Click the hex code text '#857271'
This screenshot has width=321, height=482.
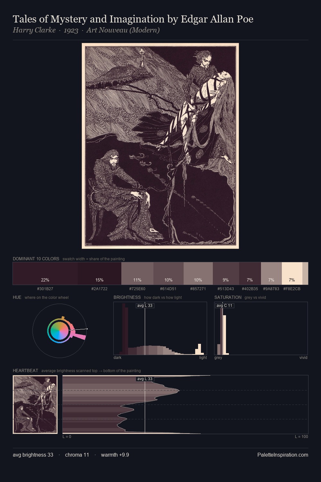coord(198,289)
